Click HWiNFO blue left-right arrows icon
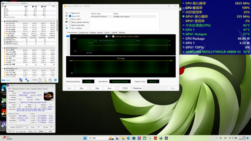 pos(3,80)
